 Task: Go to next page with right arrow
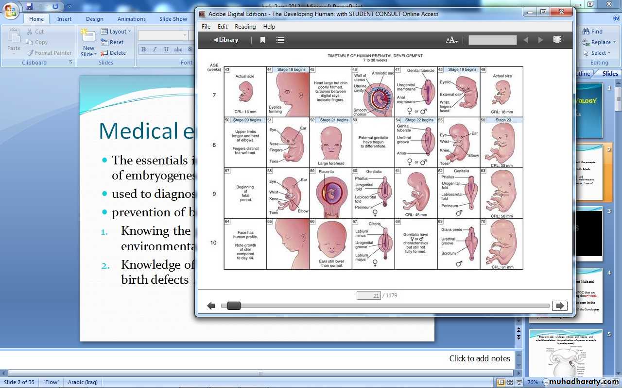pos(559,306)
